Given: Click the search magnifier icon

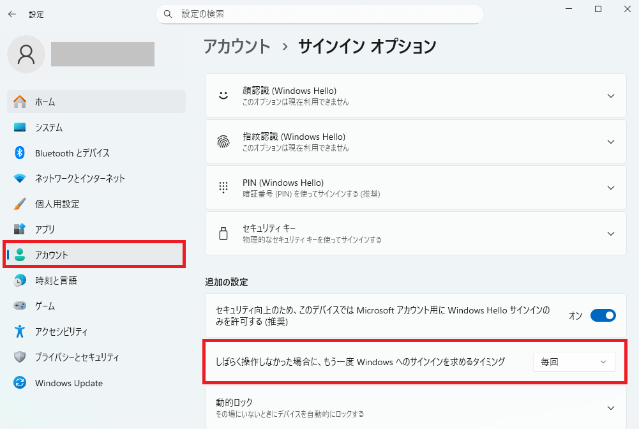Looking at the screenshot, I should click(168, 14).
